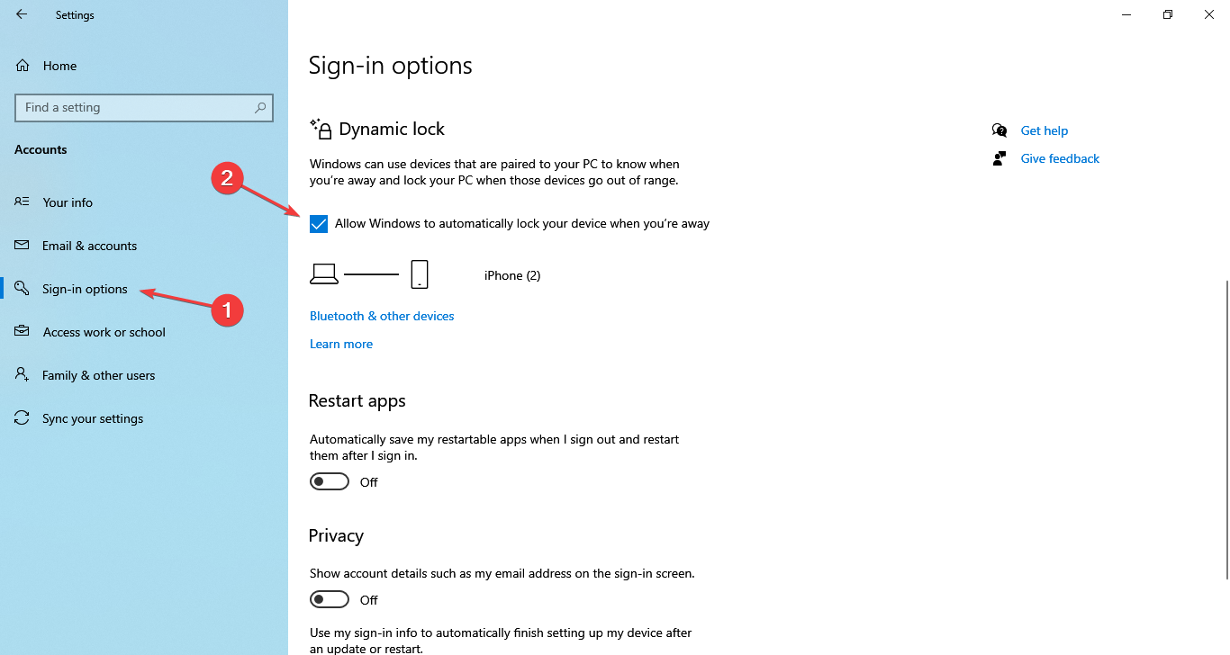Enable the Restart apps toggle

[329, 480]
